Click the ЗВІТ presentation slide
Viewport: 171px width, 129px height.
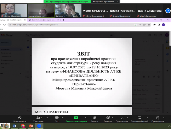(x=82, y=71)
